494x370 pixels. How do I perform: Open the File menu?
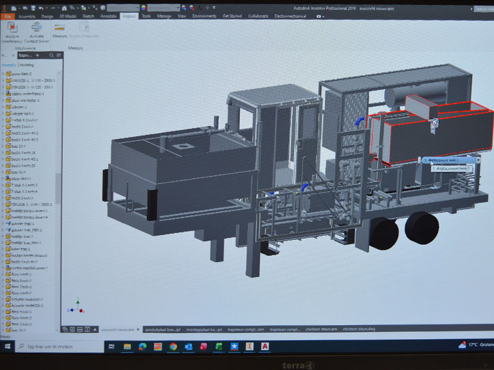coord(8,17)
